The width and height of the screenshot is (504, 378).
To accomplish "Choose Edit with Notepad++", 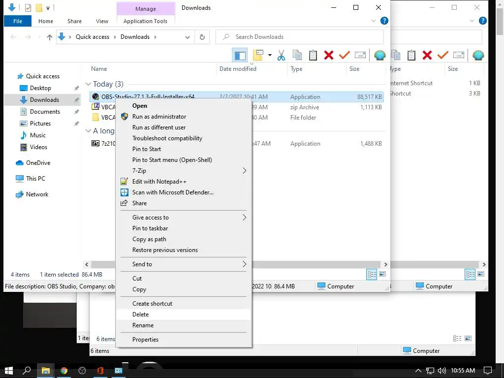I will click(183, 182).
